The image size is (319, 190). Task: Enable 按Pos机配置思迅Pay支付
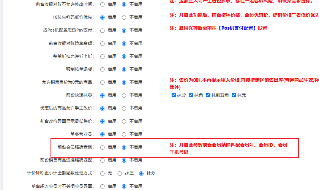click(x=103, y=30)
